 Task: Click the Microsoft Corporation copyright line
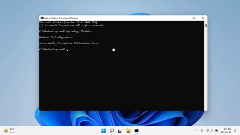point(72,25)
